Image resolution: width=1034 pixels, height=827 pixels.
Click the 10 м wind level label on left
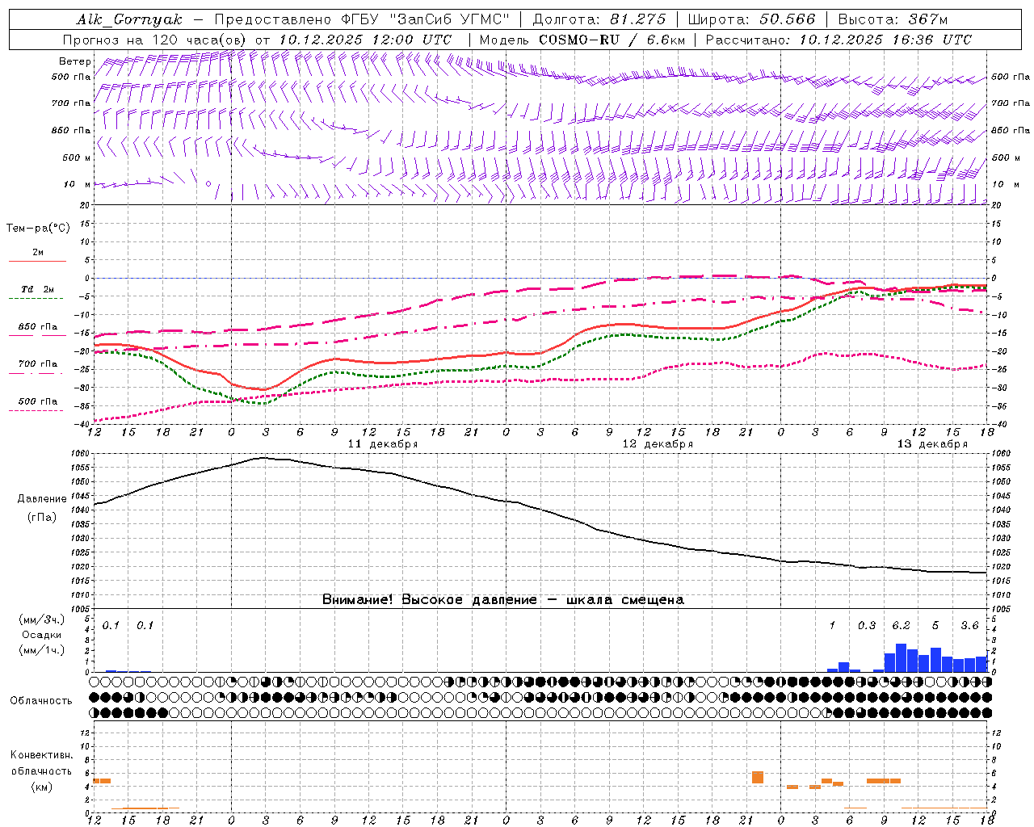[77, 184]
